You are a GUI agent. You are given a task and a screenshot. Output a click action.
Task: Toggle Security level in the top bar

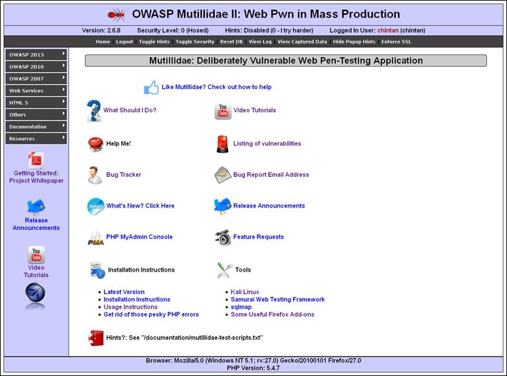[195, 41]
